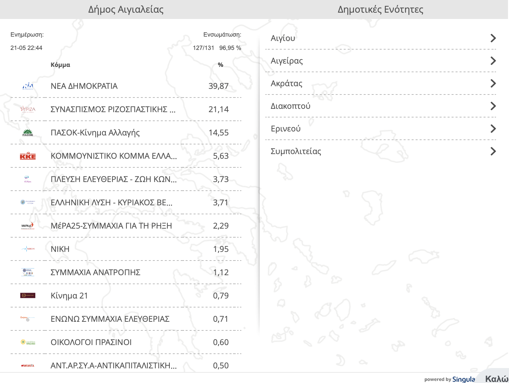This screenshot has width=509, height=383.
Task: Click the Πλεύση Ελευθερίας logo
Action: click(28, 179)
